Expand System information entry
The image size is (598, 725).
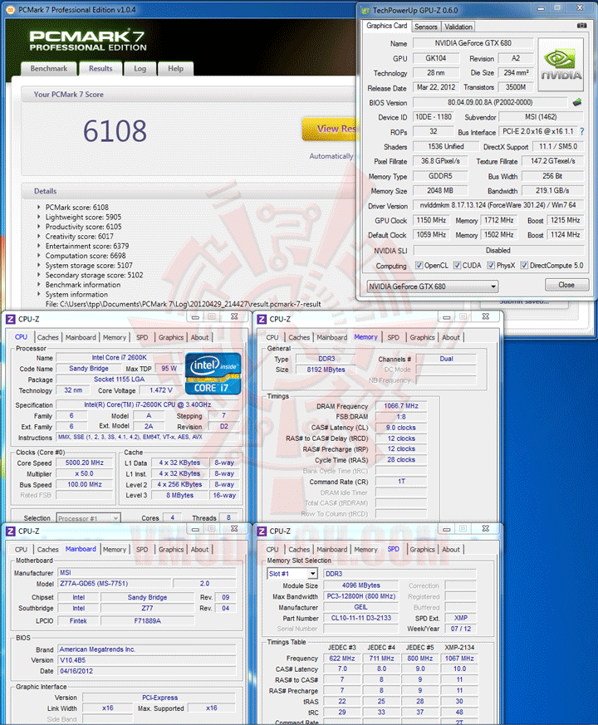[39, 295]
